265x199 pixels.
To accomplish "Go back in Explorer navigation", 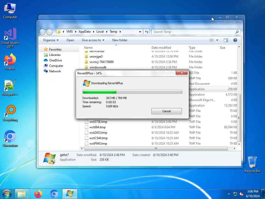I will (x=42, y=32).
